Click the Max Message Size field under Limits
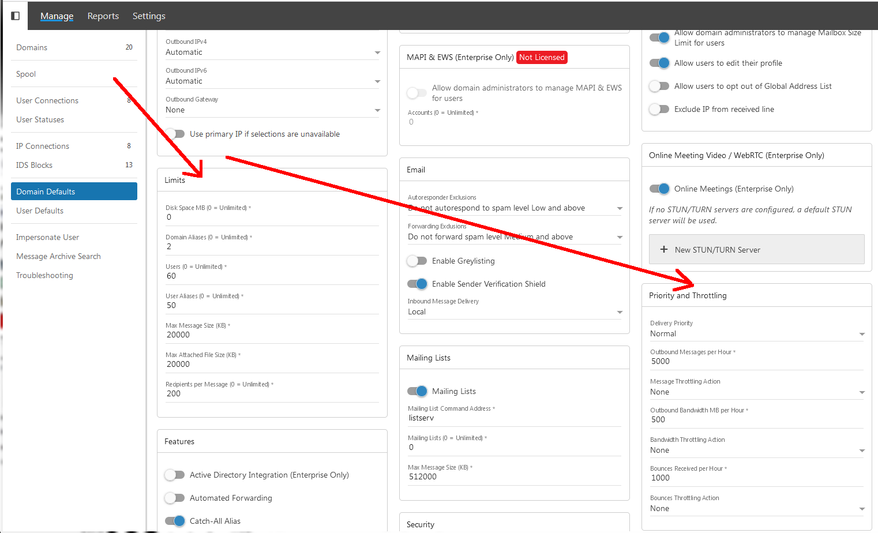 tap(271, 335)
